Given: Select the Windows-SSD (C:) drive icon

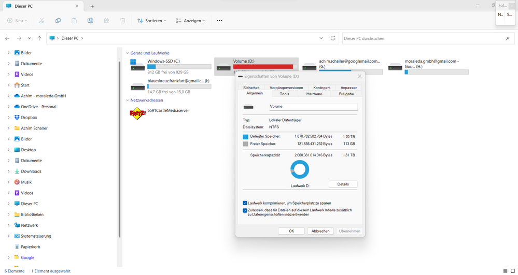Looking at the screenshot, I should pos(137,65).
